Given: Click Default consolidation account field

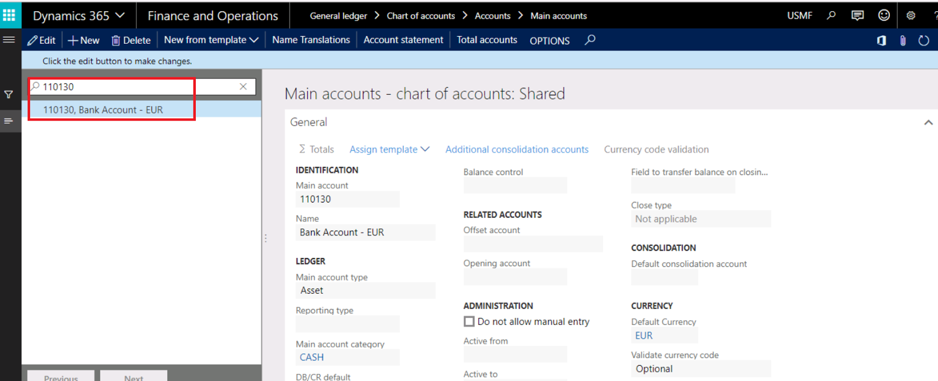Looking at the screenshot, I should point(664,277).
